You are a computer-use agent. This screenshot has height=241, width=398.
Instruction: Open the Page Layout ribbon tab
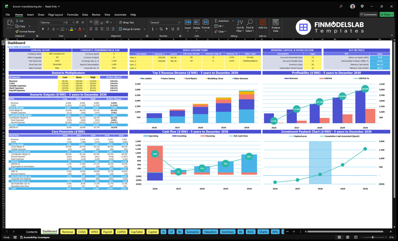click(56, 15)
